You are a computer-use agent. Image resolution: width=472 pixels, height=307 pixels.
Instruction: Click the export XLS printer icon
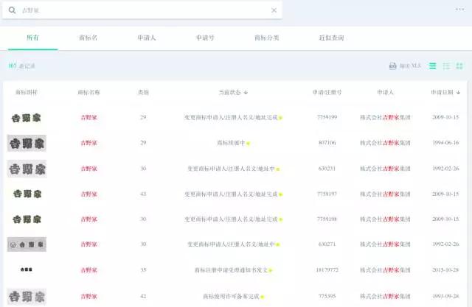tap(393, 66)
